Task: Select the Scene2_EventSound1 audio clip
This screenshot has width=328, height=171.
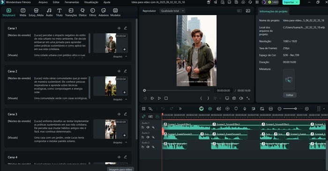Action: coord(229,135)
